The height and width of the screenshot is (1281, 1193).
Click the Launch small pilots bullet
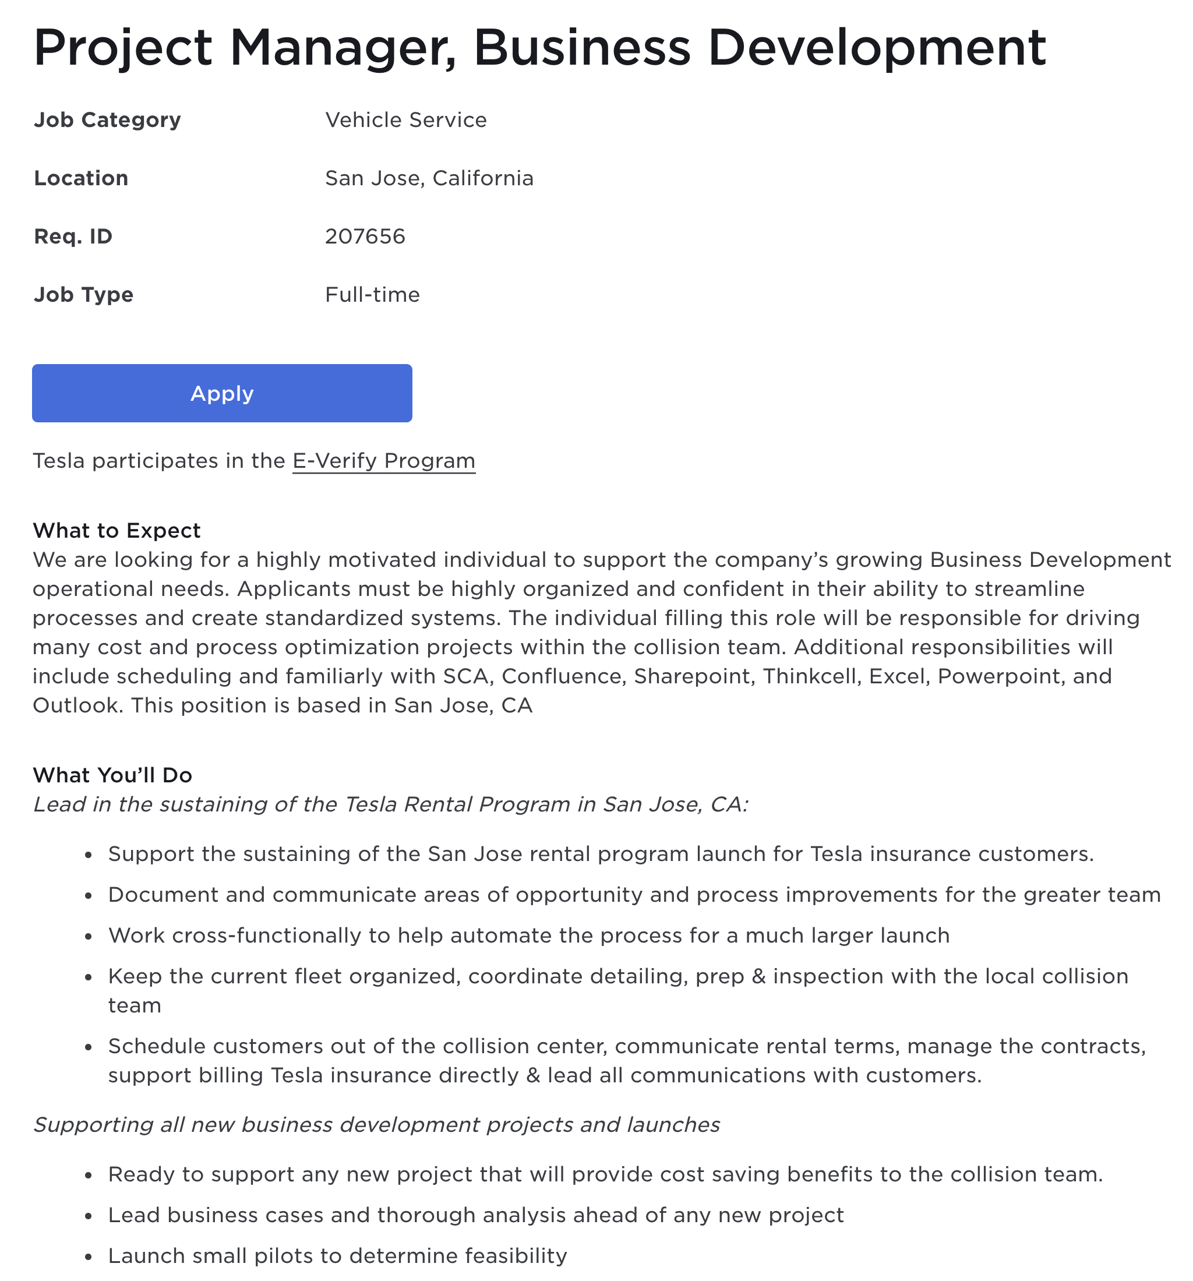337,1255
